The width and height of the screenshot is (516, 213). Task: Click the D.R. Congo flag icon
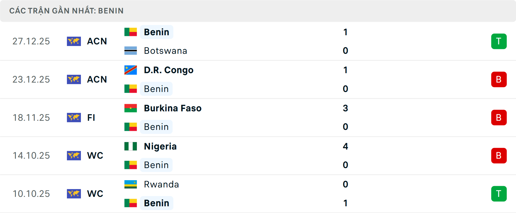[x=131, y=70]
